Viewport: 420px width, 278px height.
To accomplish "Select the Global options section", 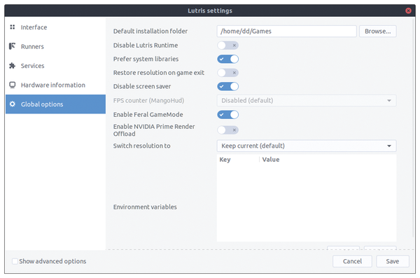I will click(x=56, y=104).
